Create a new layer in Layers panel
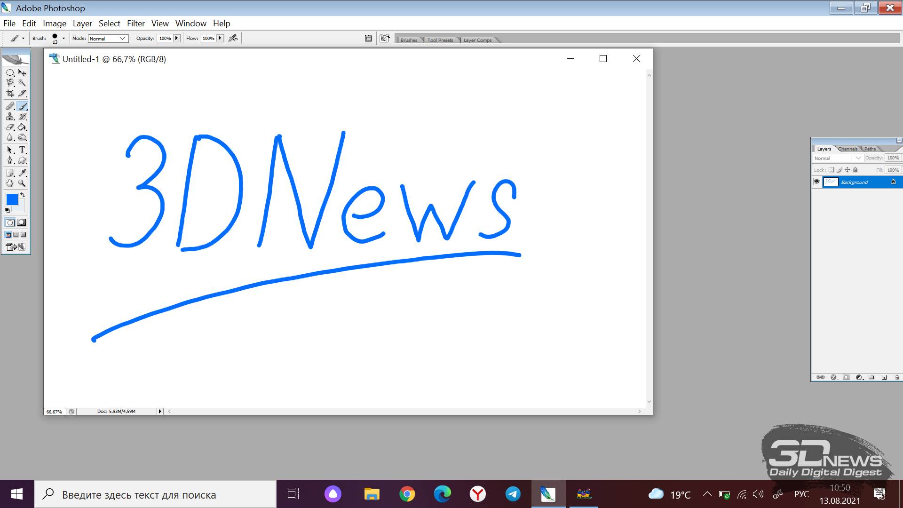 (884, 377)
